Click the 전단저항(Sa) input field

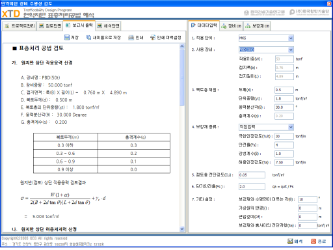tap(308, 225)
